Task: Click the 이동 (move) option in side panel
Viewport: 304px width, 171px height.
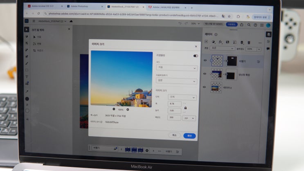Action: [37, 37]
